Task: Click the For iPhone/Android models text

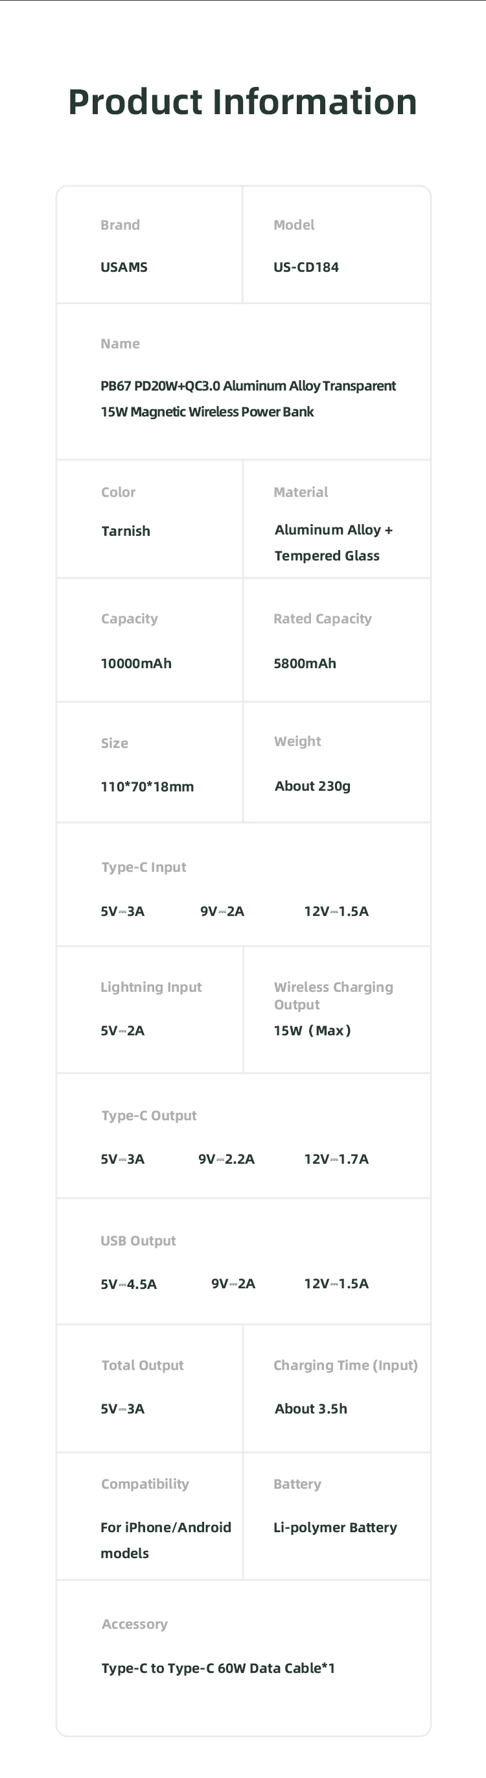Action: [166, 1541]
